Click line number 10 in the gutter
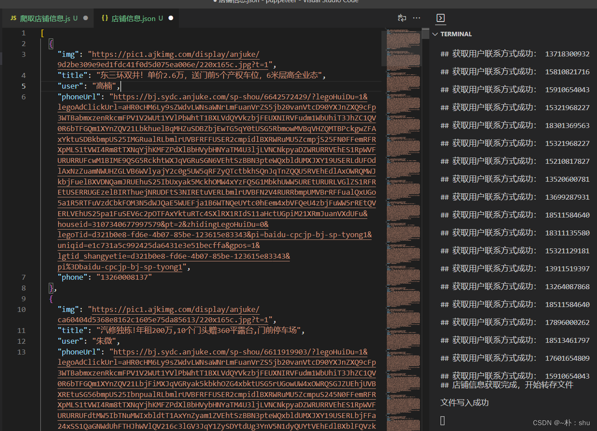Image resolution: width=597 pixels, height=431 pixels. [x=21, y=309]
